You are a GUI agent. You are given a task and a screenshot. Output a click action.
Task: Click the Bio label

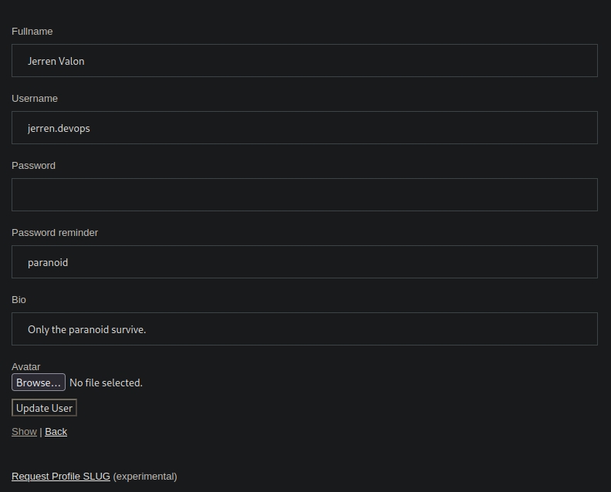coord(19,300)
